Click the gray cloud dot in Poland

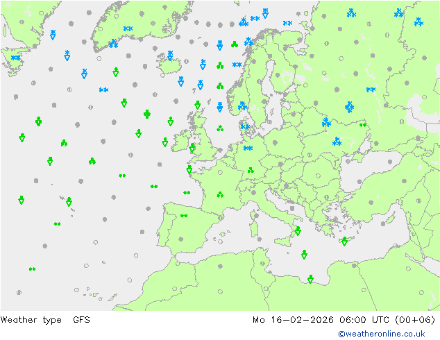click(275, 142)
